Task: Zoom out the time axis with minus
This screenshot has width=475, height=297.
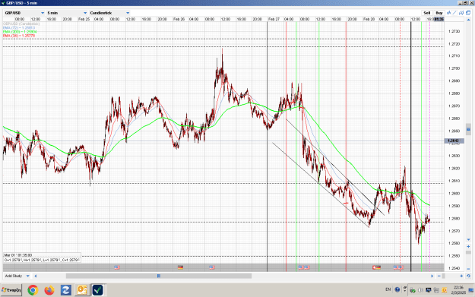Action: pos(439,276)
